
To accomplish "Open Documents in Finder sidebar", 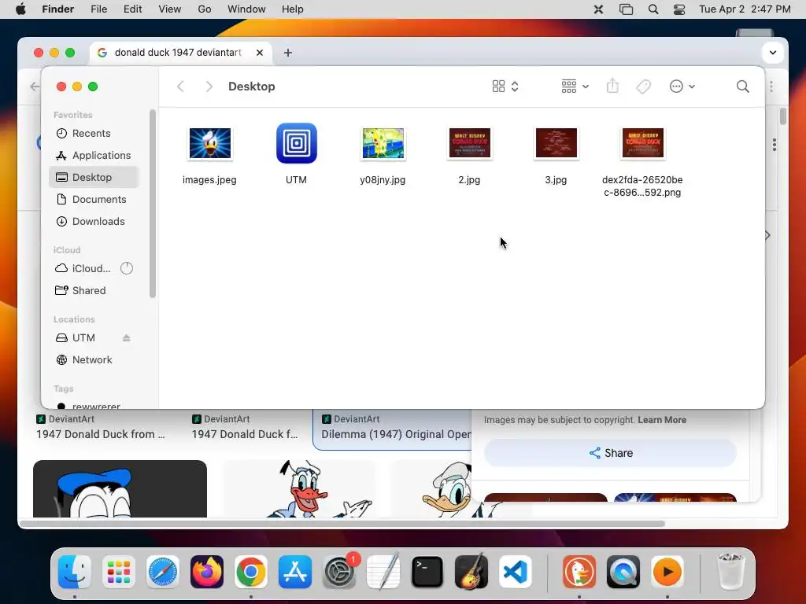I will click(x=94, y=199).
